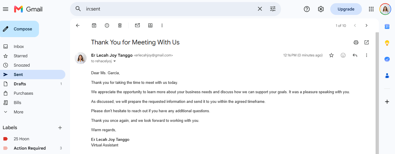Click the vertical scrollbar of the message

point(377,93)
